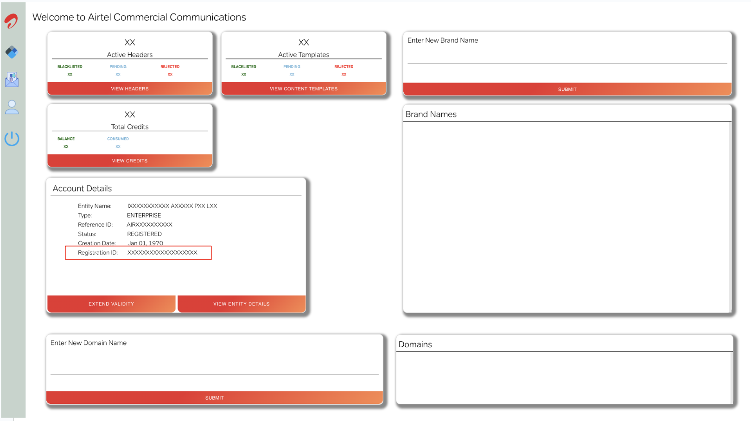Select the REGISTERED status value

pos(145,234)
